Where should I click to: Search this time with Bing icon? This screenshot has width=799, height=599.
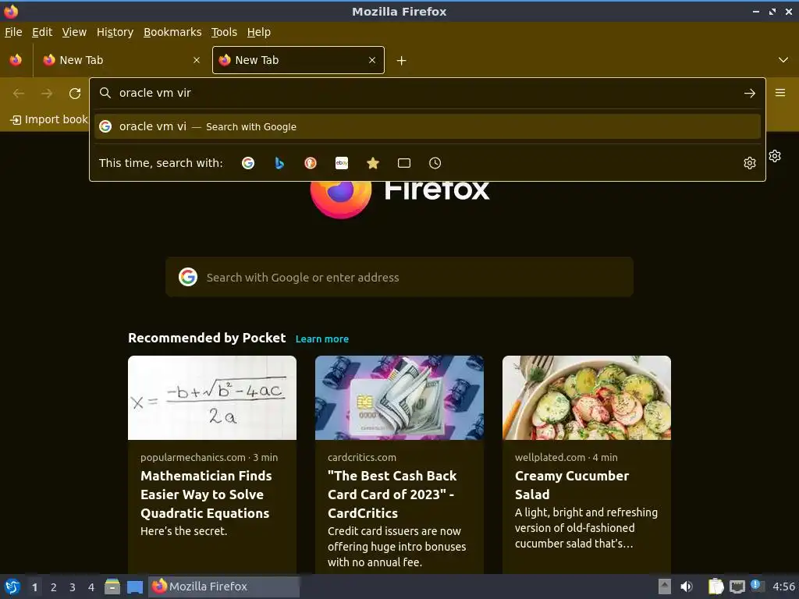coord(279,163)
